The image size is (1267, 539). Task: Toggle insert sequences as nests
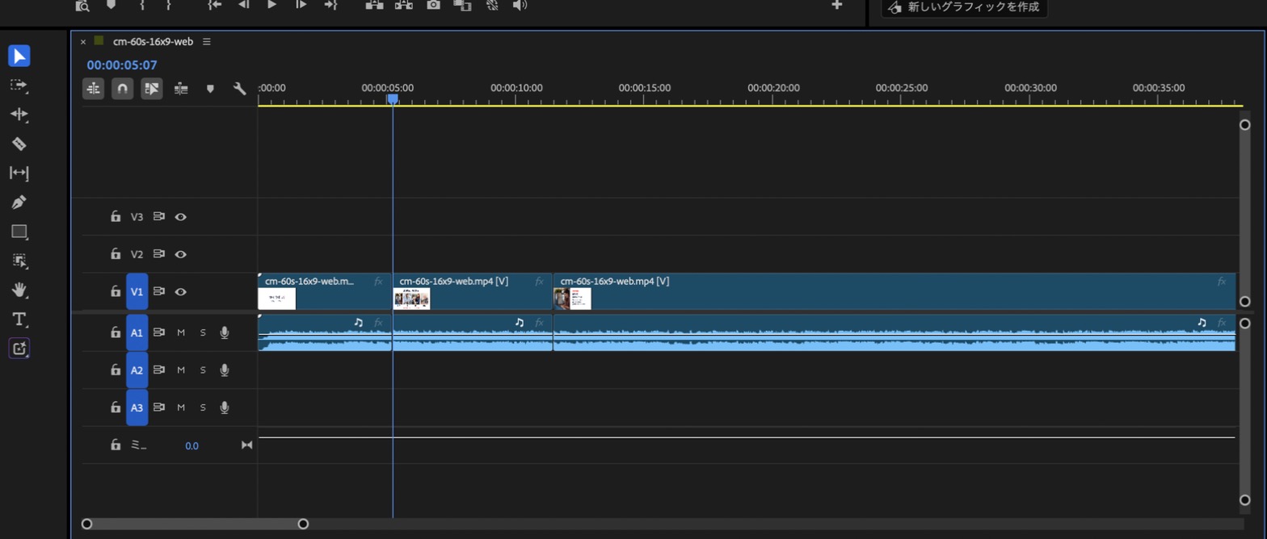94,89
